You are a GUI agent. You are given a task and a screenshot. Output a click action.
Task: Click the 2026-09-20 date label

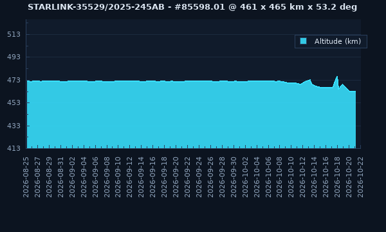coord(176,177)
